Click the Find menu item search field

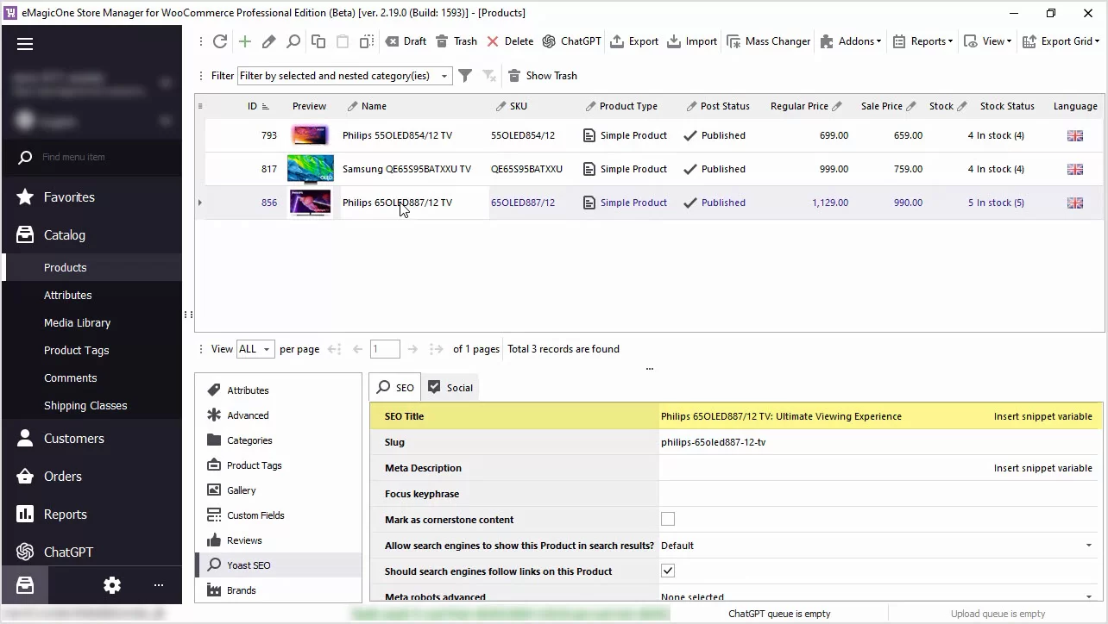(x=95, y=157)
